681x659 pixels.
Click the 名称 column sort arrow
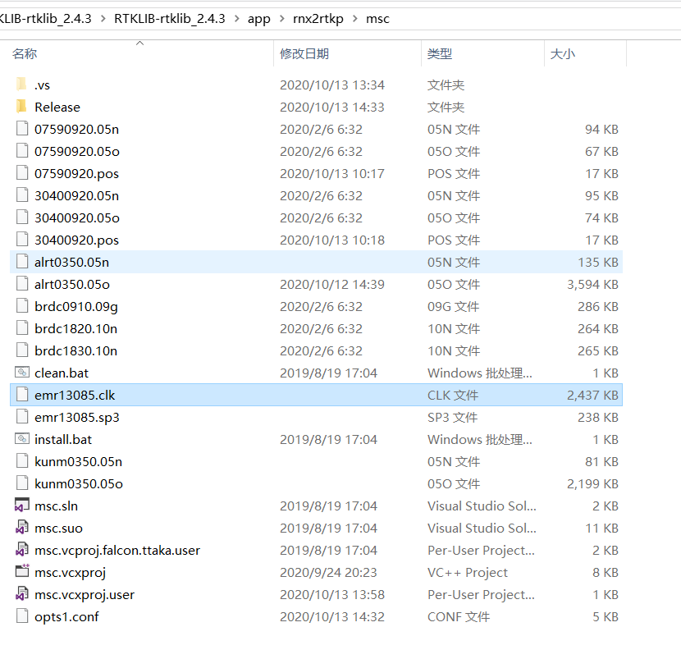point(139,45)
